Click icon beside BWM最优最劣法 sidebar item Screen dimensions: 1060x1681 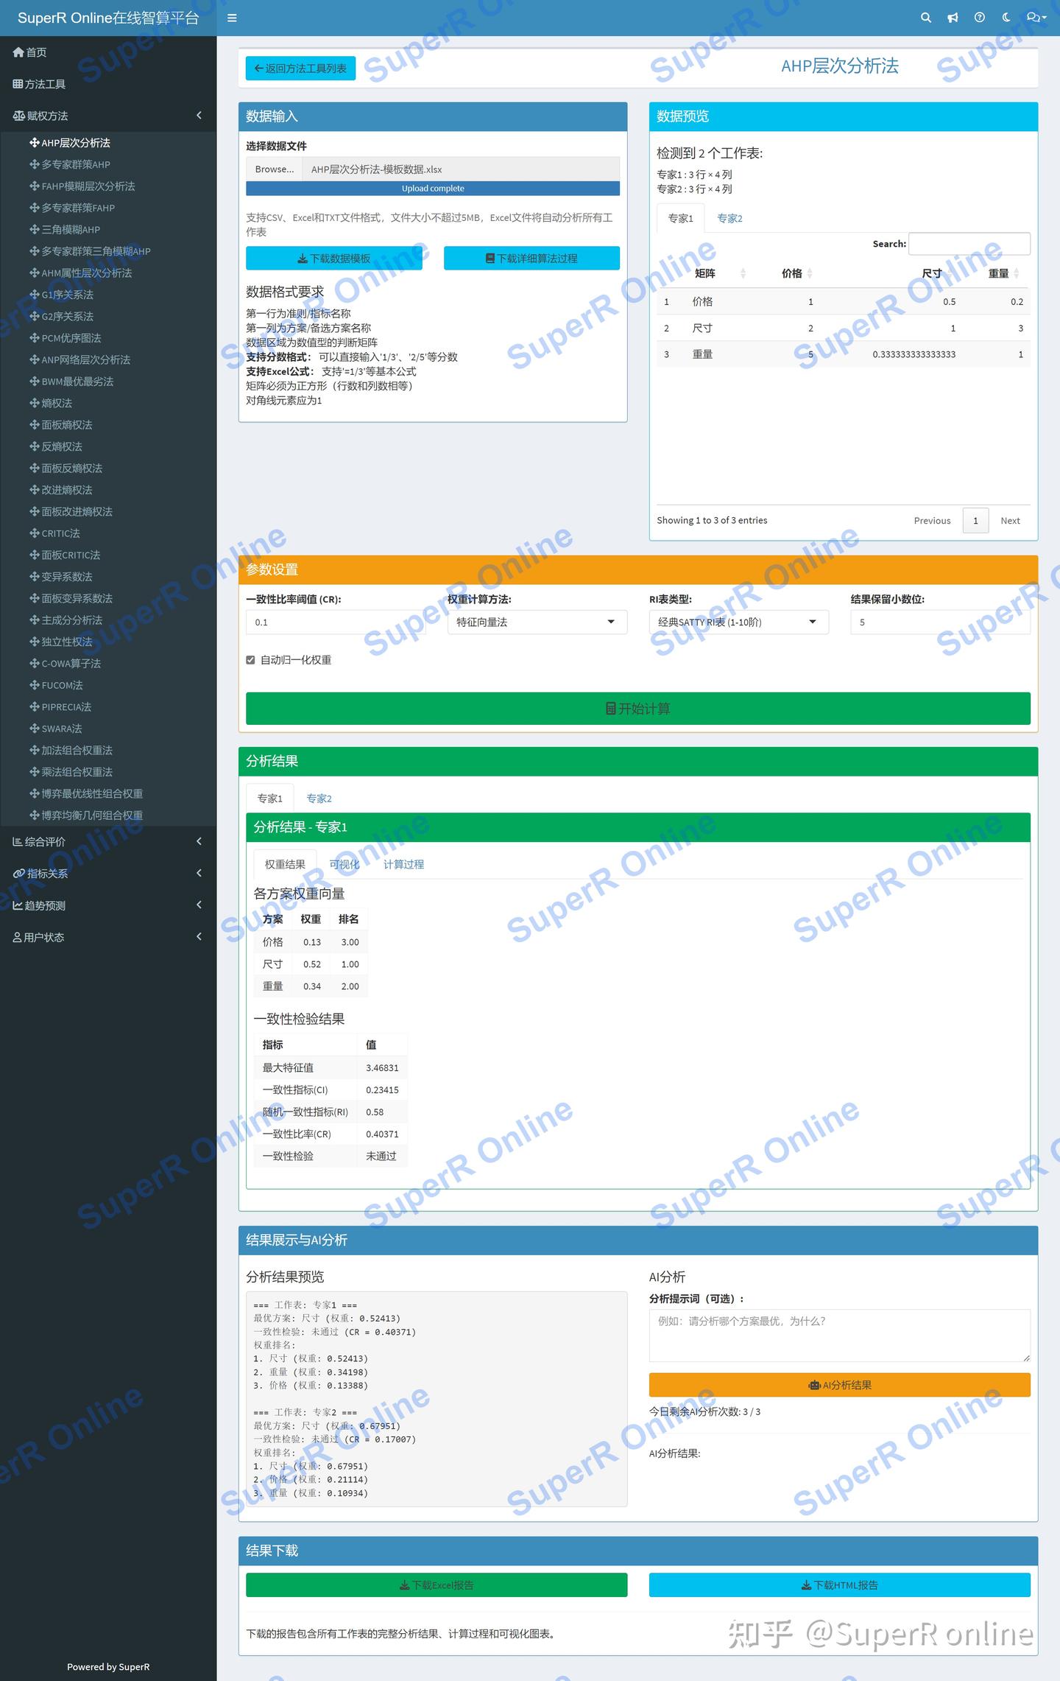click(x=34, y=382)
